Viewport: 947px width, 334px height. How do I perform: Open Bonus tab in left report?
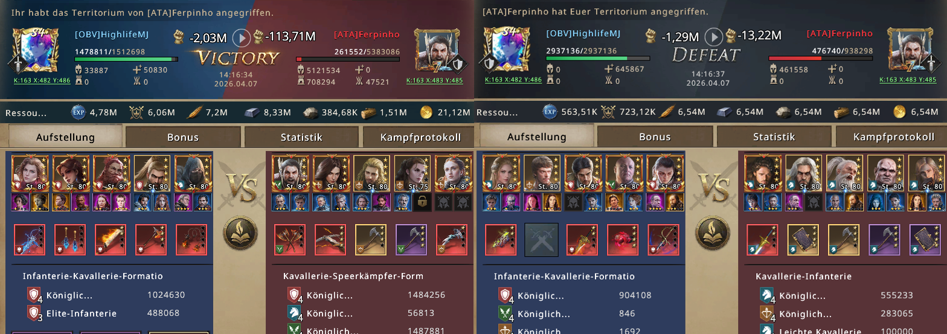point(183,137)
